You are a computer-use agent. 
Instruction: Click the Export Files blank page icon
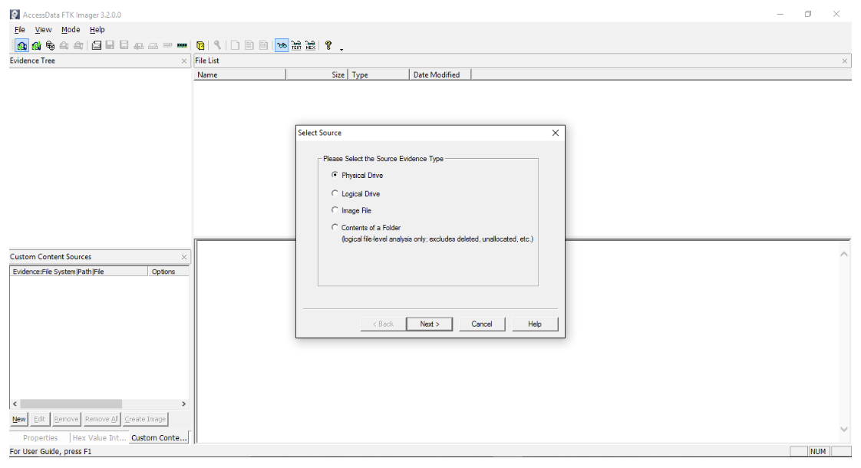coord(235,45)
